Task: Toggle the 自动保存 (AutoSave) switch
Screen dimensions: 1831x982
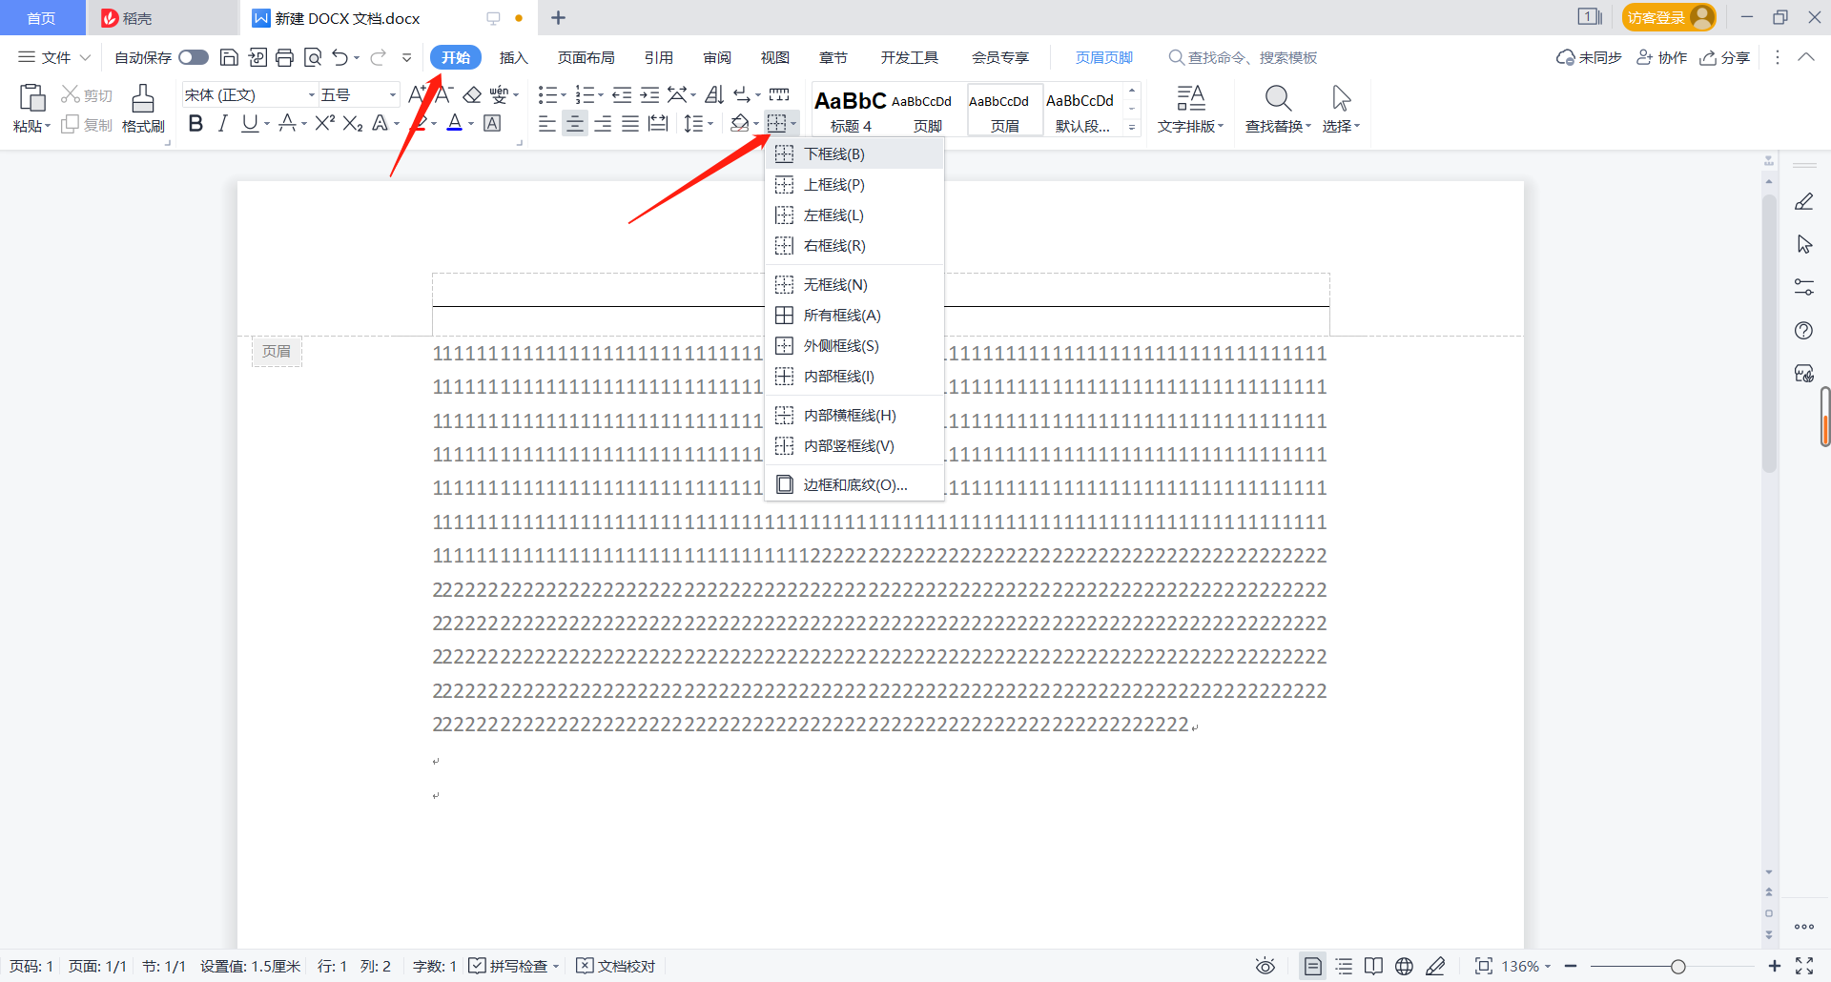Action: (193, 57)
